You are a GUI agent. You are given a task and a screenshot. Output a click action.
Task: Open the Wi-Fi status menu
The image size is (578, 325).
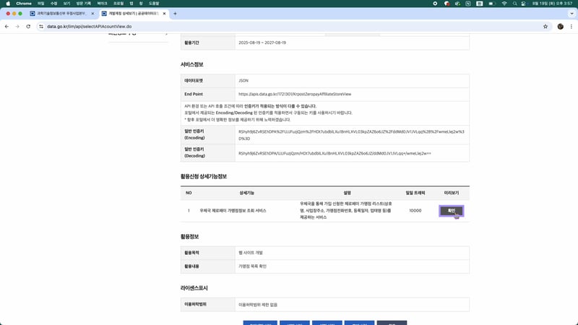[x=504, y=4]
